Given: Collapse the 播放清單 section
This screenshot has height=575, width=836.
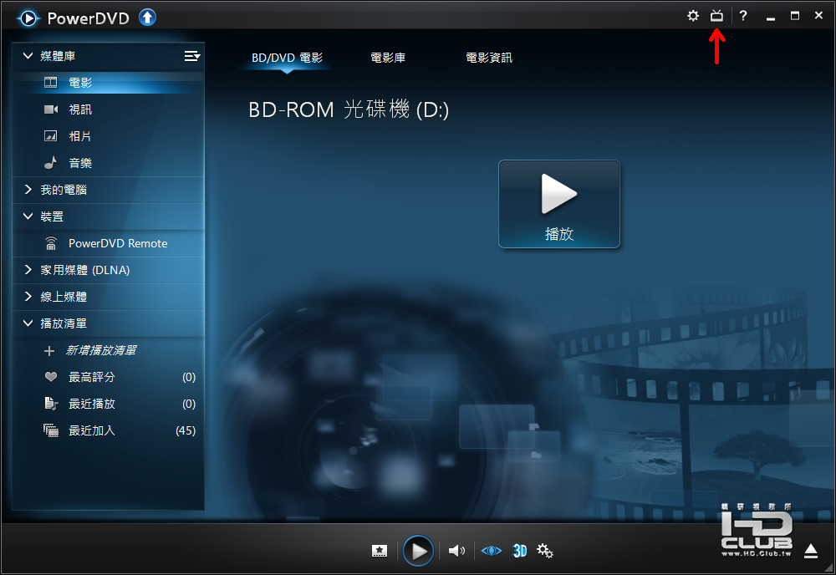Looking at the screenshot, I should [x=28, y=323].
